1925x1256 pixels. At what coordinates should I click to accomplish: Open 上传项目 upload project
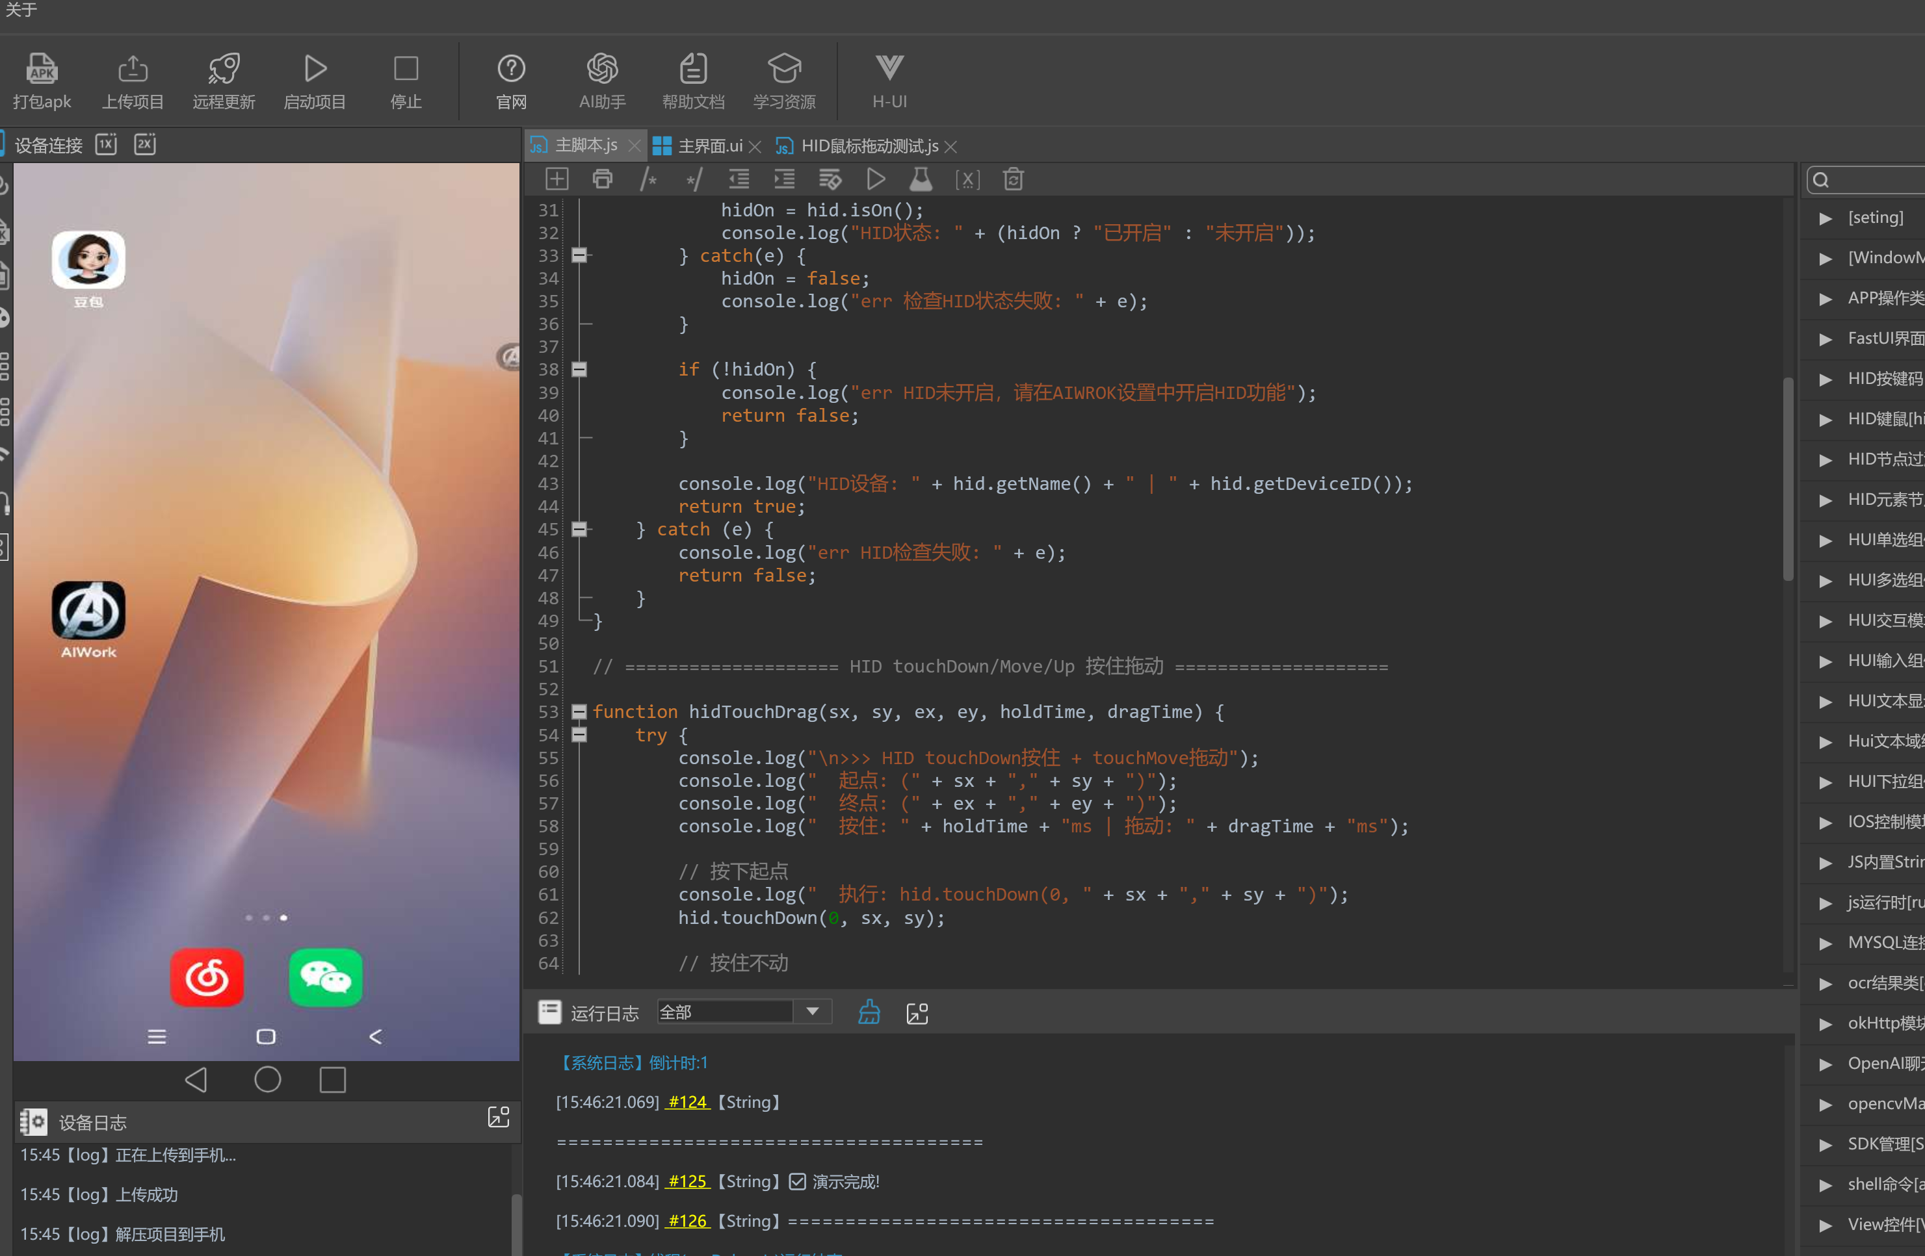133,81
